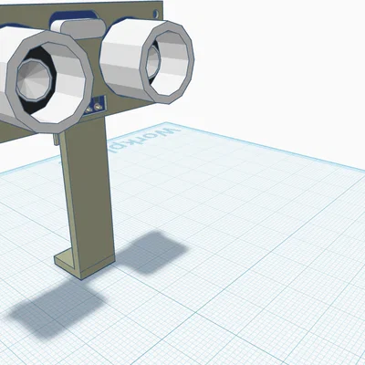
Task: Click the blue pin header under the board
Action: pos(94,105)
